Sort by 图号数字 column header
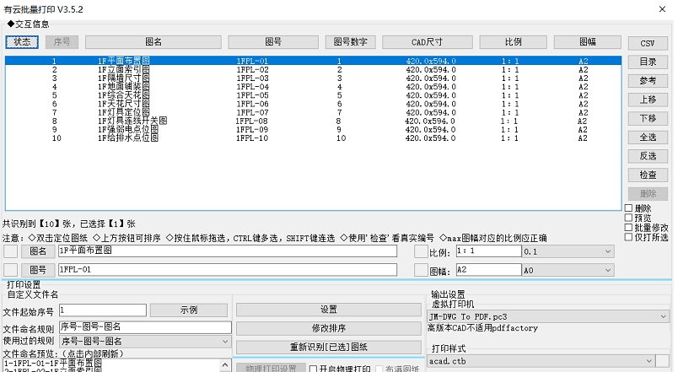Image resolution: width=678 pixels, height=372 pixels. pyautogui.click(x=350, y=42)
